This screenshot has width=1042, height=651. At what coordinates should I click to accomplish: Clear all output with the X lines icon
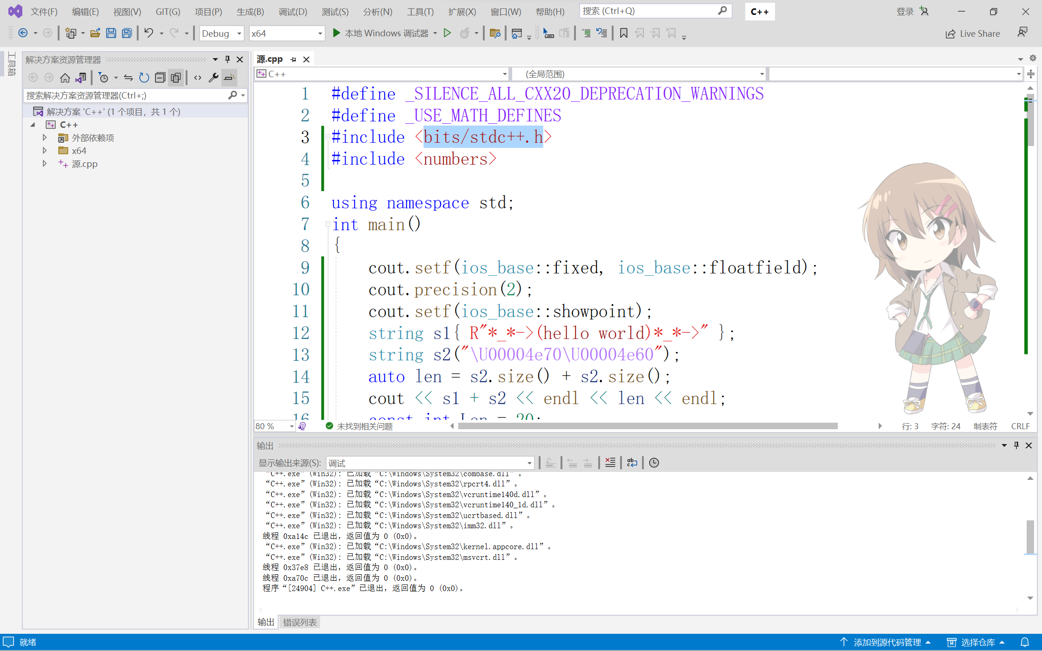[x=610, y=462]
